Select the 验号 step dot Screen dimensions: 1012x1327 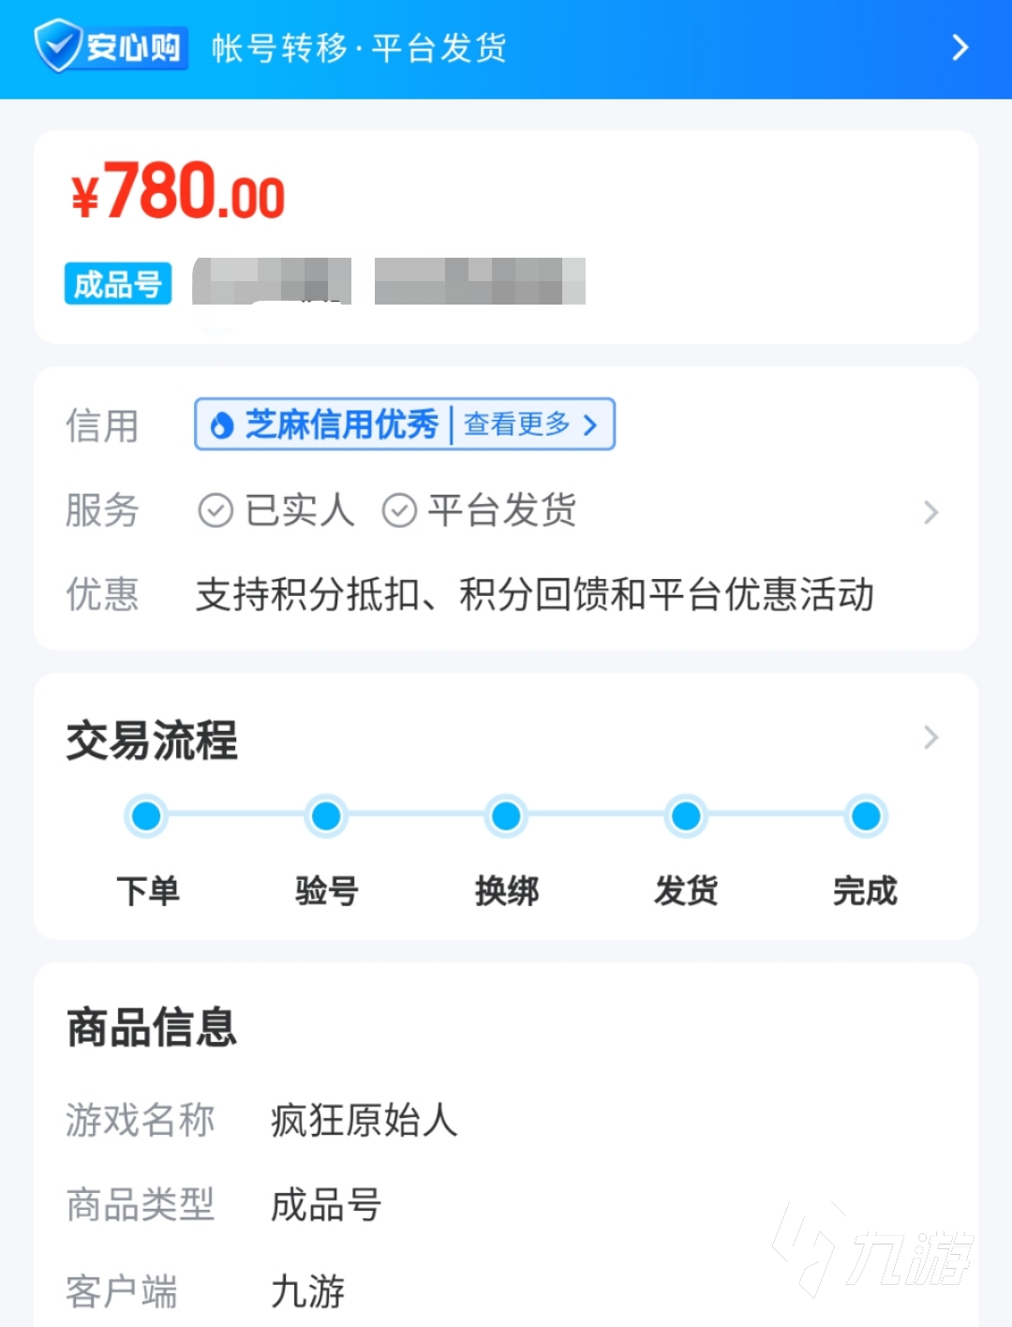click(x=326, y=816)
